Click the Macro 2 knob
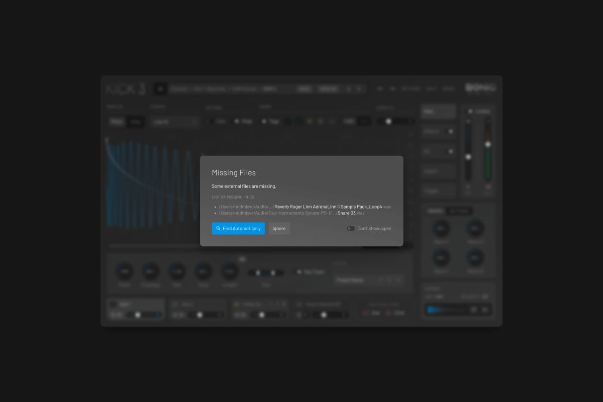 (x=475, y=229)
